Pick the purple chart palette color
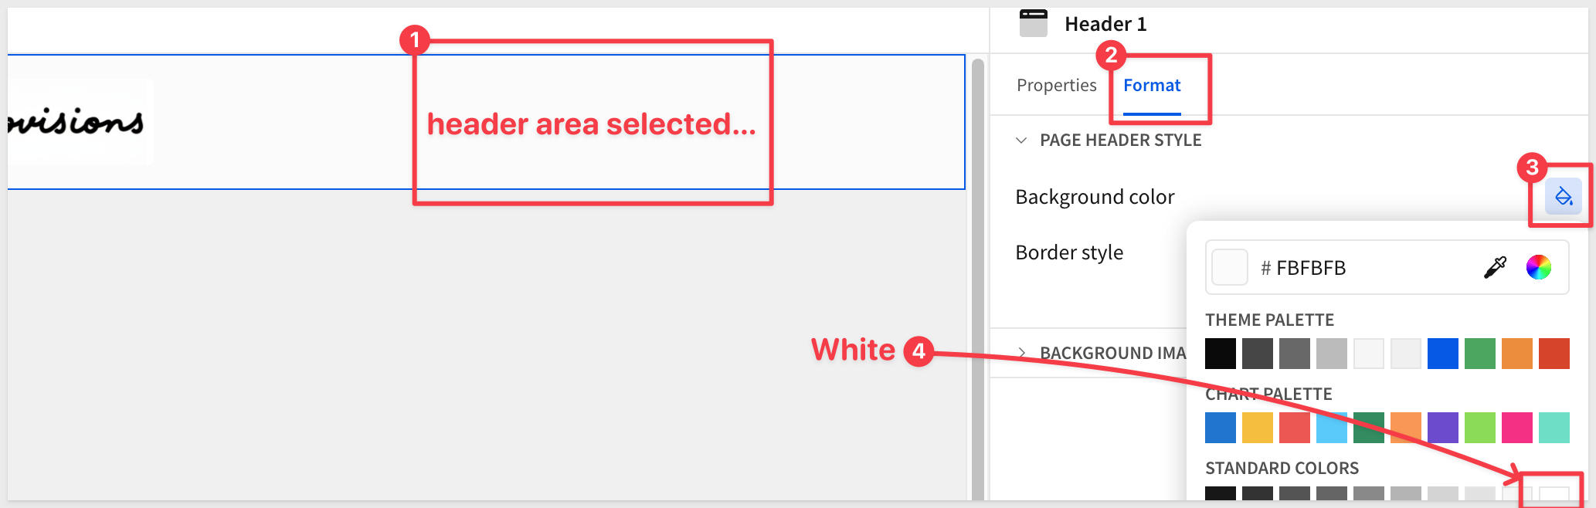The width and height of the screenshot is (1596, 508). 1442,428
